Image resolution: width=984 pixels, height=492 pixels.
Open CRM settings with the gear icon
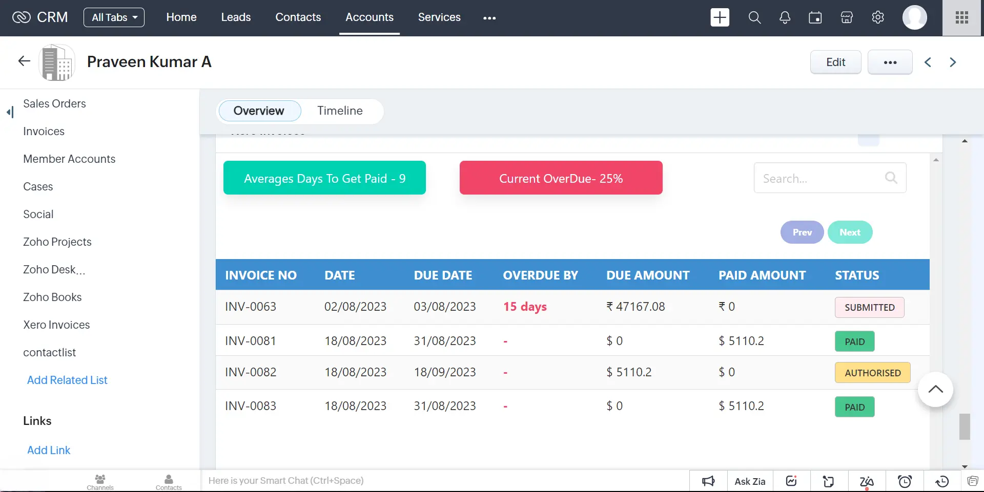(877, 17)
